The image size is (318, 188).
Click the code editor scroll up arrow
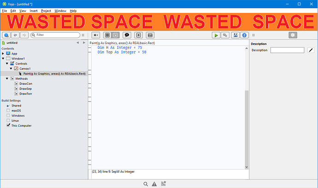click(x=247, y=48)
